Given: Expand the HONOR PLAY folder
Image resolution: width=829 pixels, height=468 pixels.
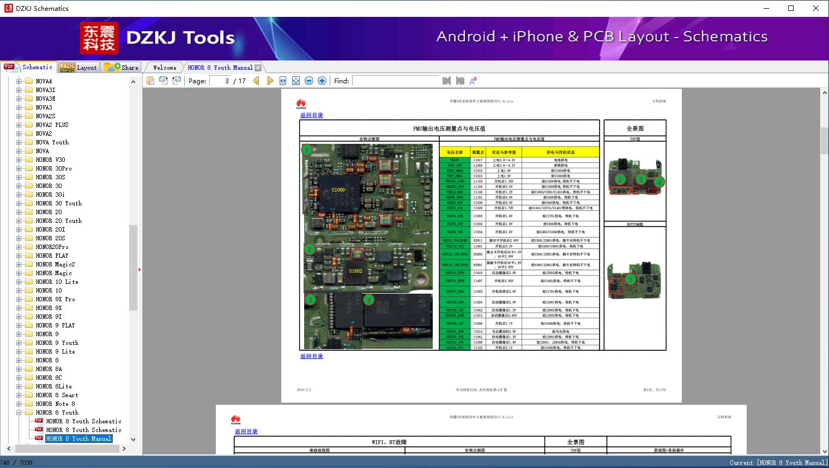Looking at the screenshot, I should [19, 256].
